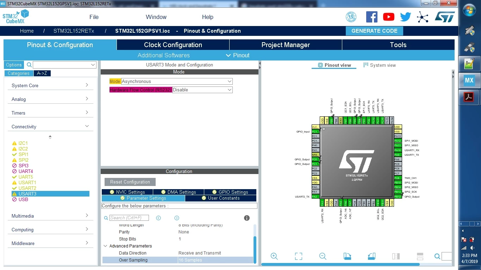481x270 pixels.
Task: Open the NVIC Settings tab
Action: 127,192
